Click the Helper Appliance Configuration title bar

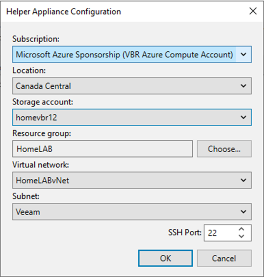124,12
